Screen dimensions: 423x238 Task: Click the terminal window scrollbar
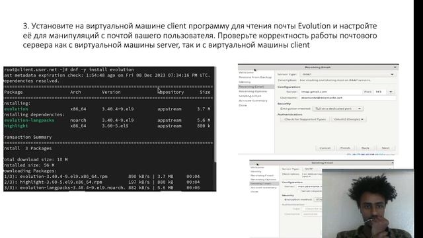tap(215, 114)
